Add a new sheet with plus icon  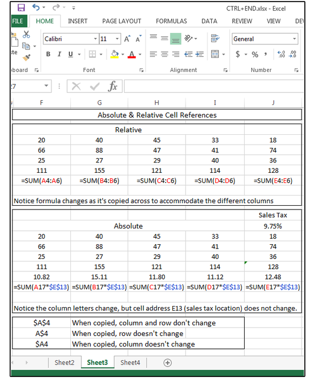167,363
